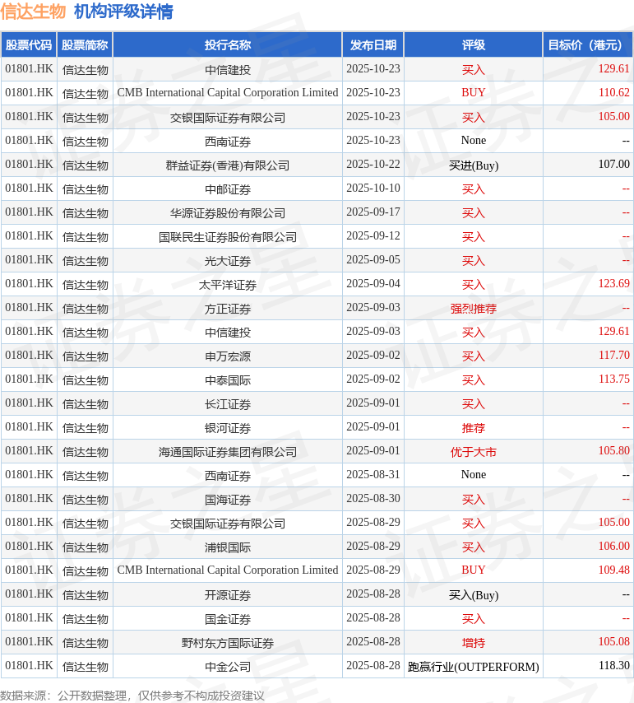Click the 股票代码 column header

[x=29, y=44]
